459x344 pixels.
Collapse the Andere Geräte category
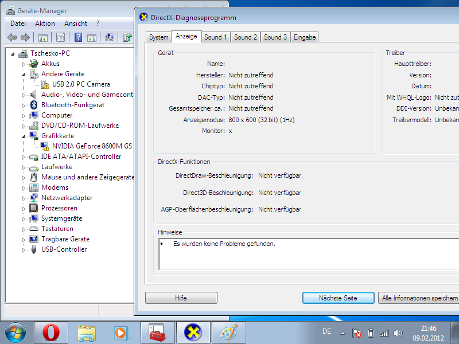(x=24, y=75)
